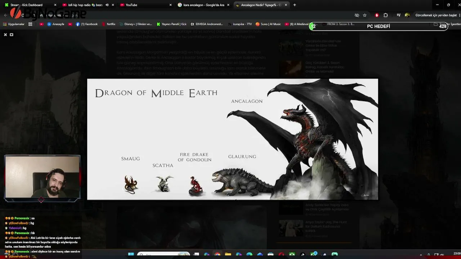
Task: Open the Yayıncı Paneli Kick bookmark
Action: pos(172,24)
